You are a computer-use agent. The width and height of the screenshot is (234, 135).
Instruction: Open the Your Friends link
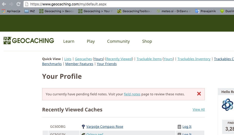tap(107, 64)
